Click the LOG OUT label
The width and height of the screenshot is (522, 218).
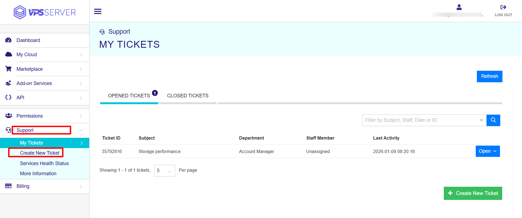click(x=504, y=15)
